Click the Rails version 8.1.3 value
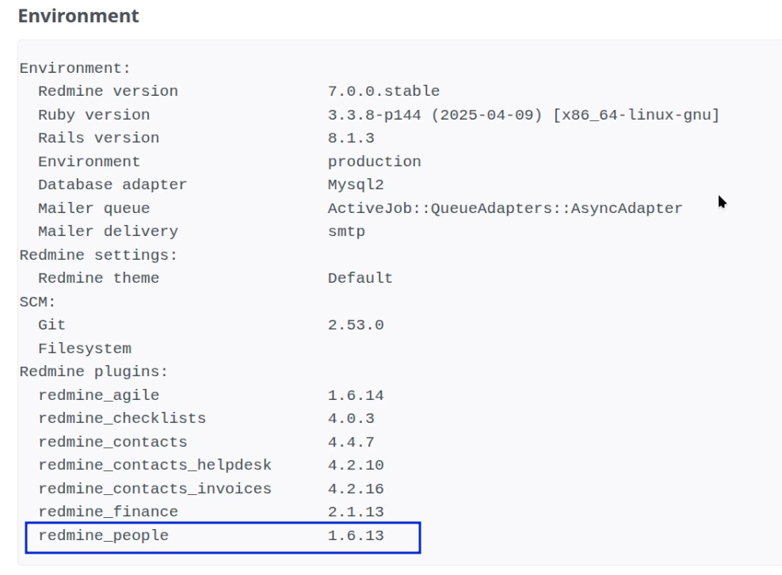This screenshot has width=782, height=575. coord(351,138)
